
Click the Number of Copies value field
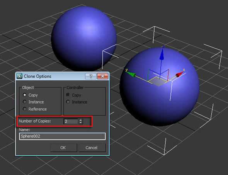tap(71, 121)
